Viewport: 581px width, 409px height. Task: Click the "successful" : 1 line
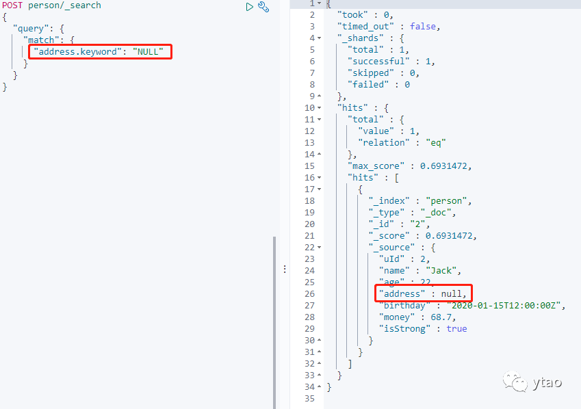coord(391,61)
